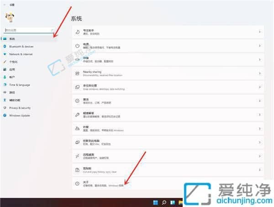Image resolution: width=274 pixels, height=207 pixels.
Task: Click the Storage (存储) drive icon
Action: (78, 60)
